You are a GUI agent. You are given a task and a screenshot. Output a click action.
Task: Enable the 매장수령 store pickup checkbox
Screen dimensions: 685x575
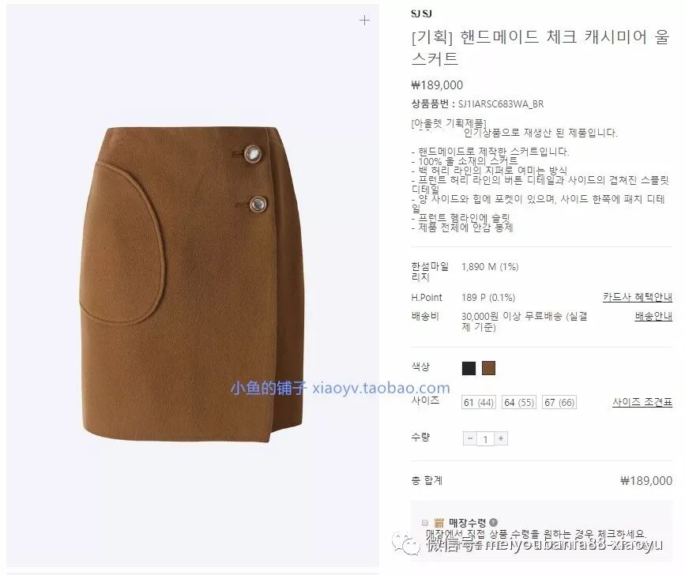(x=425, y=523)
